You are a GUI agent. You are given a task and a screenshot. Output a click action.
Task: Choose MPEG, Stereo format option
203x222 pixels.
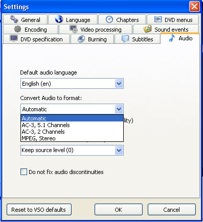[x=72, y=138]
